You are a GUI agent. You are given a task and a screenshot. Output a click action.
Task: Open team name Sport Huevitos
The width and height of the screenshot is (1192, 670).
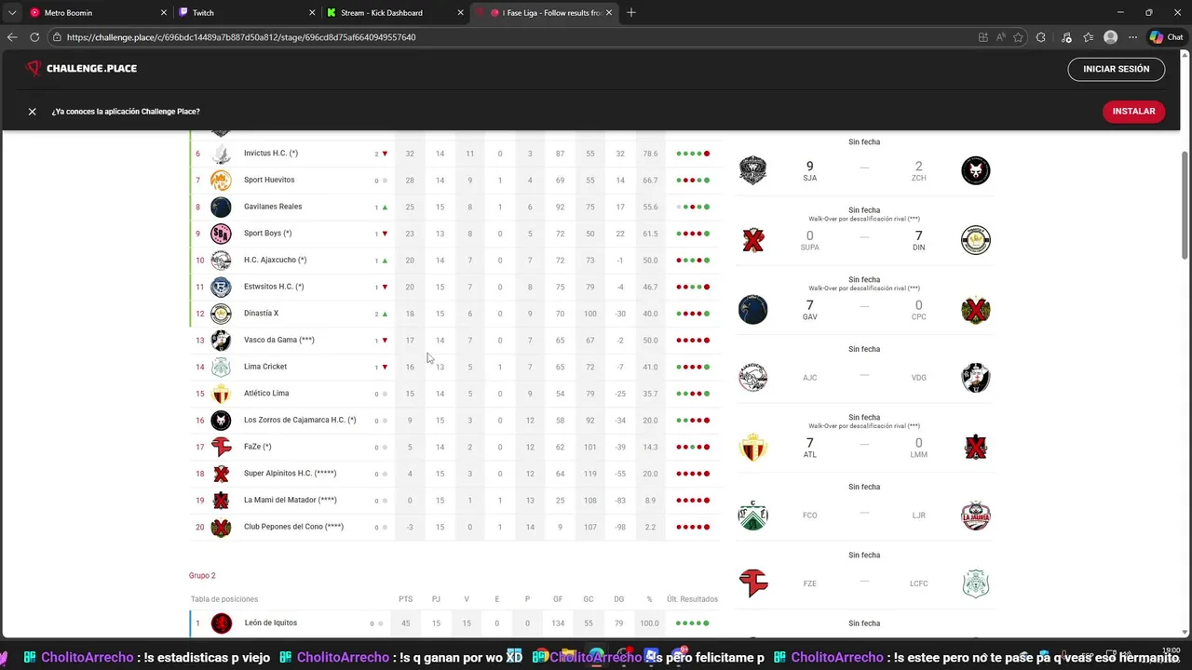[269, 180]
